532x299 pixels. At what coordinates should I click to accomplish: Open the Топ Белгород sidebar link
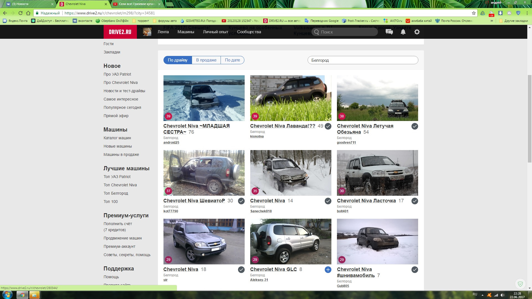click(x=116, y=193)
